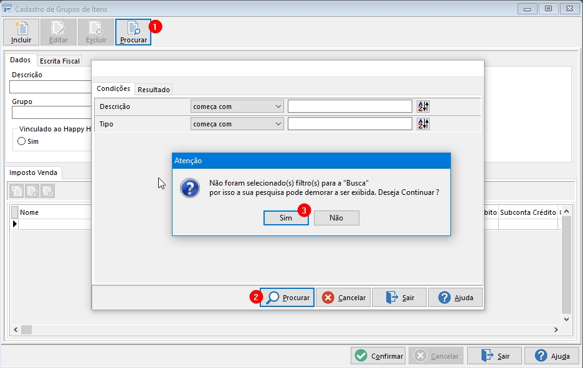583x368 pixels.
Task: Click Procurar button with magnifier in search dialog
Action: coord(287,298)
